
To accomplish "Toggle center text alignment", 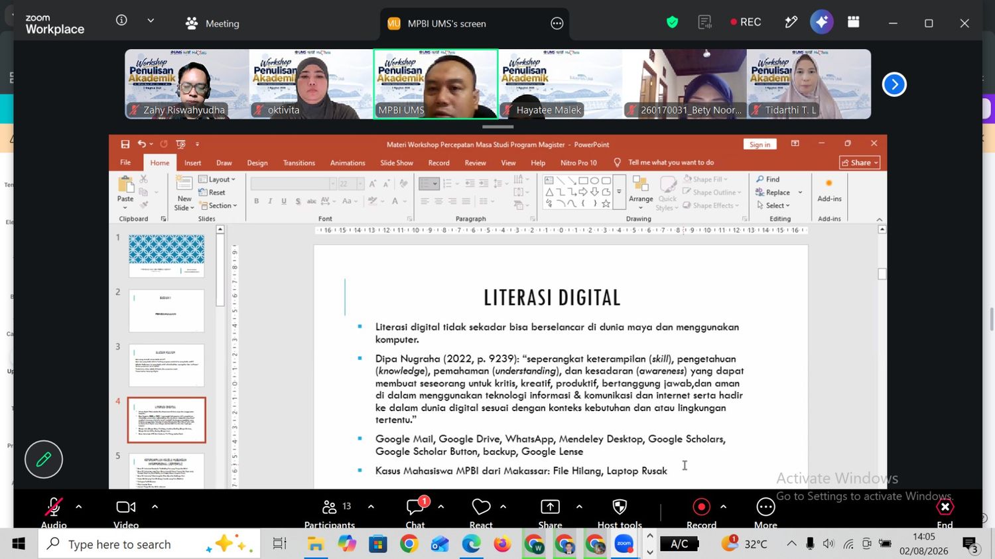I will [438, 201].
